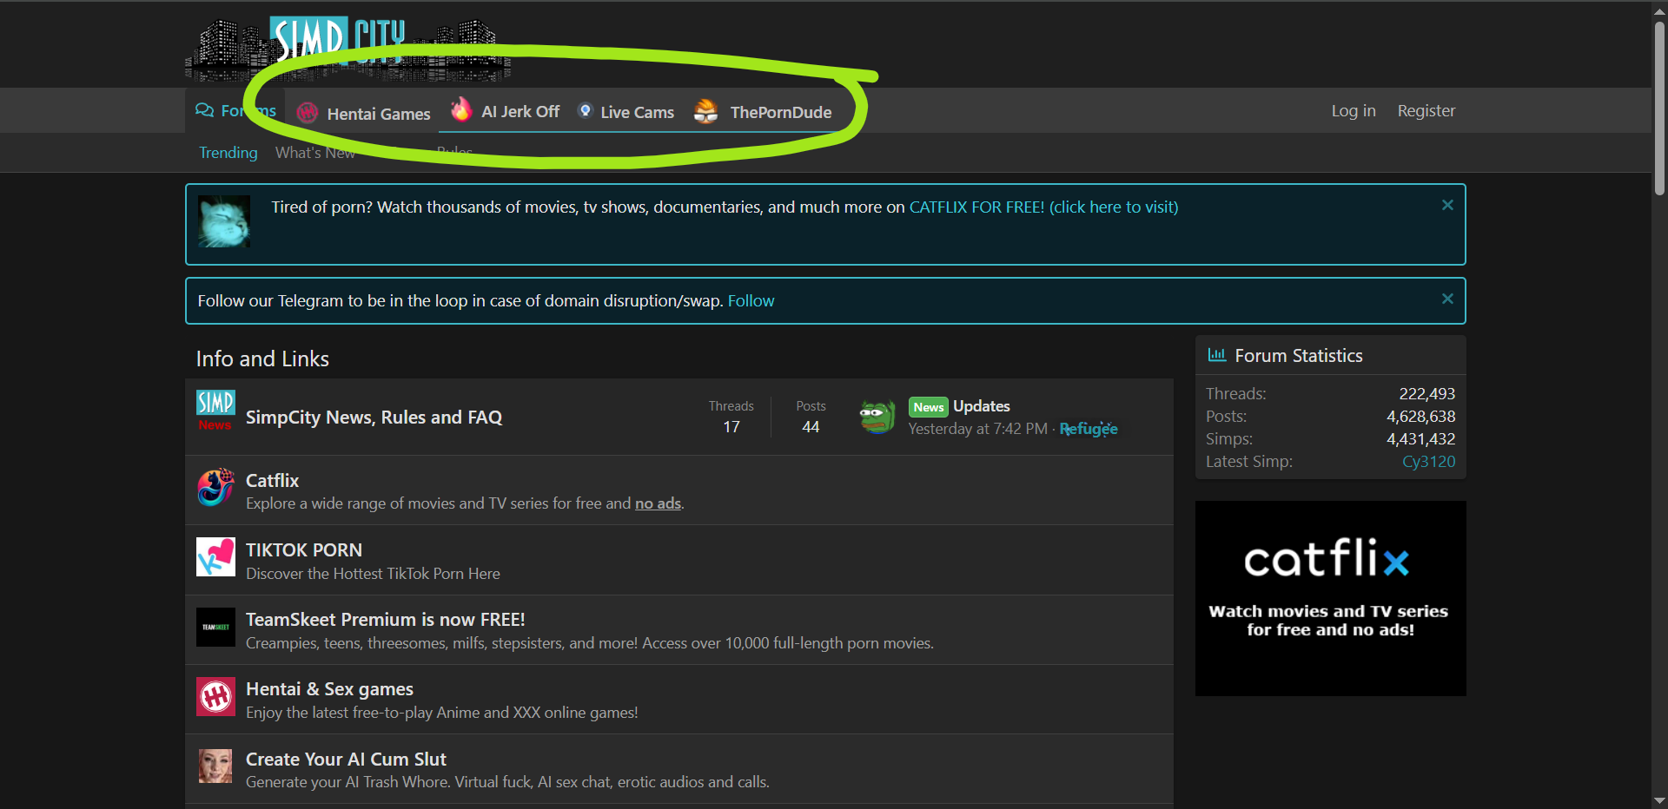Click the cat avatar in Catflix banner

click(x=224, y=221)
